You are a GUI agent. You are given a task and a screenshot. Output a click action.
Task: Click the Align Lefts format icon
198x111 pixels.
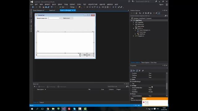87,7
